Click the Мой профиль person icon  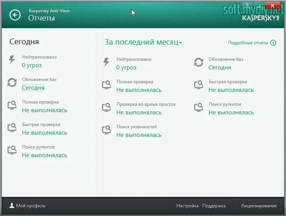(12, 205)
